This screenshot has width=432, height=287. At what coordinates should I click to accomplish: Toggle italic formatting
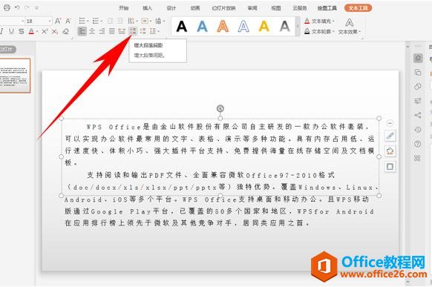tap(1, 31)
